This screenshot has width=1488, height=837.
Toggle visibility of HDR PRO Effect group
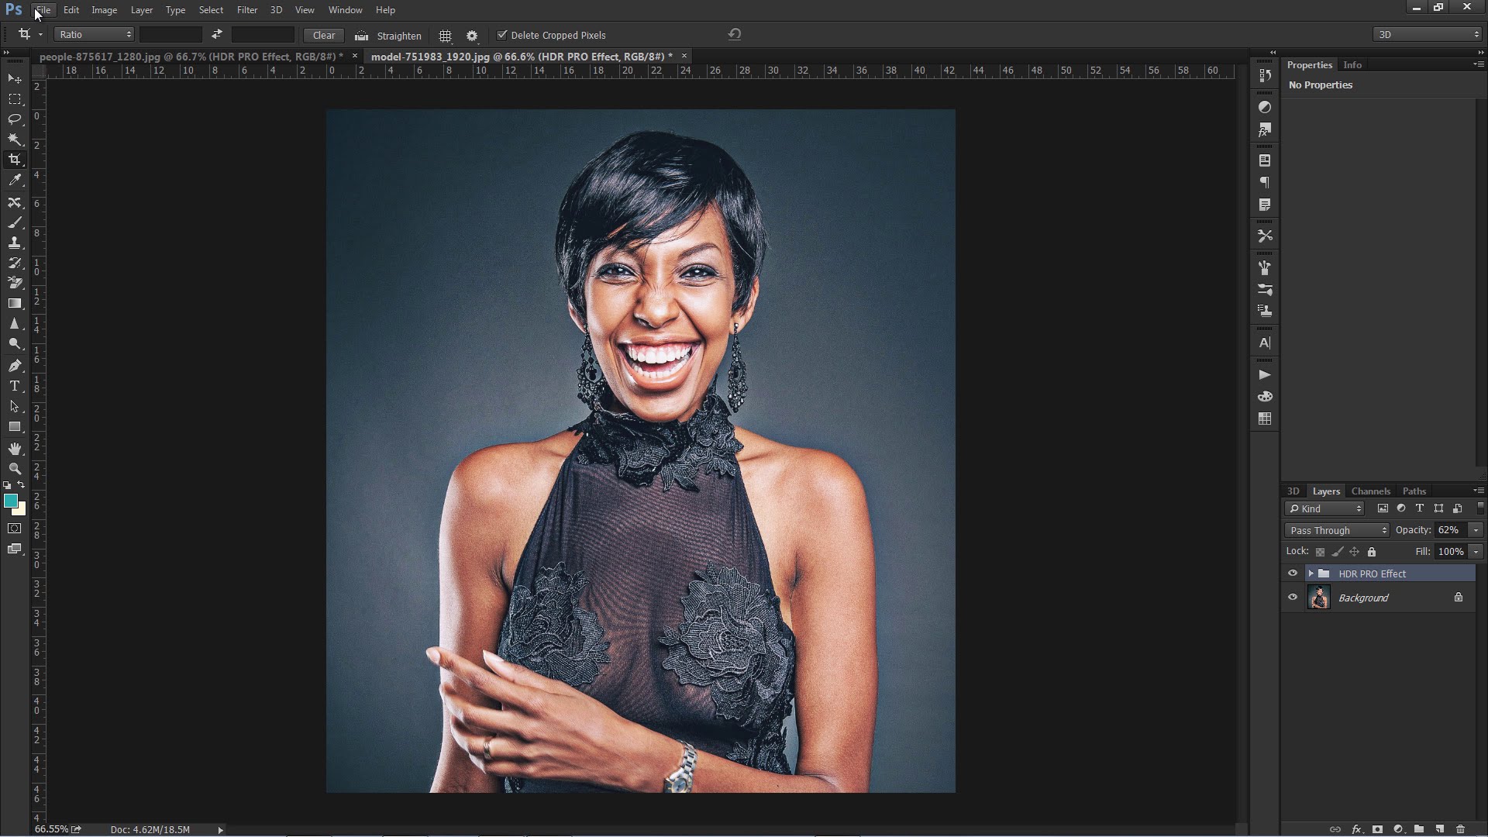[1293, 572]
